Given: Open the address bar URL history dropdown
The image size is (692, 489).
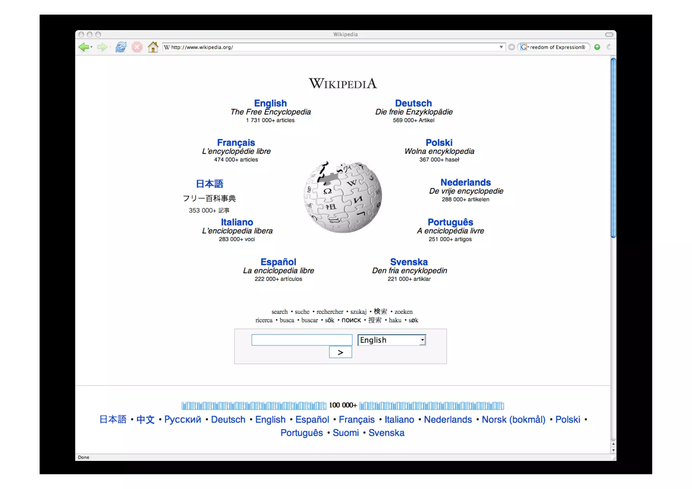Looking at the screenshot, I should click(x=501, y=47).
